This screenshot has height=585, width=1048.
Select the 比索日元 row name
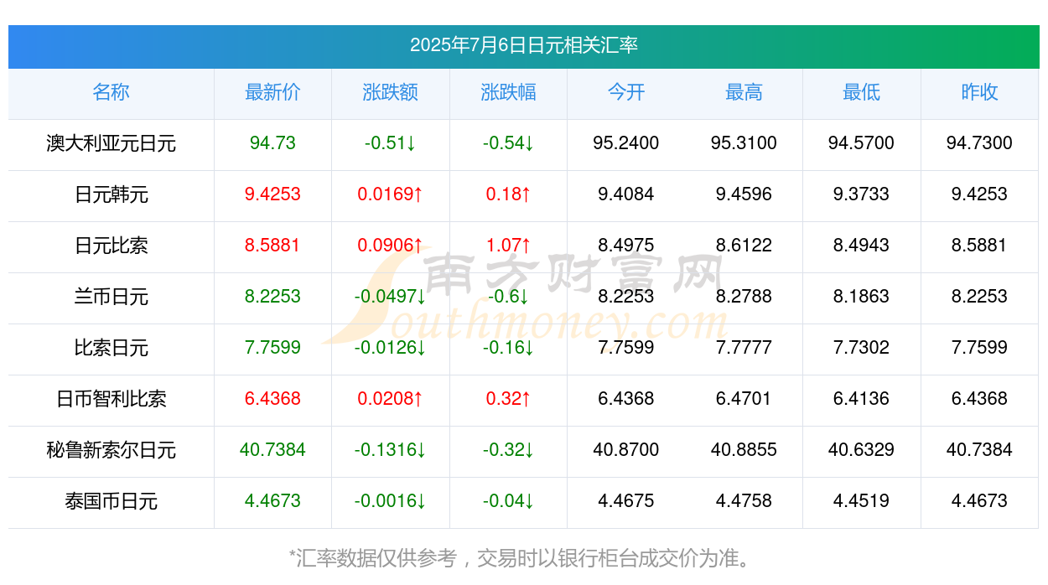[x=111, y=348]
